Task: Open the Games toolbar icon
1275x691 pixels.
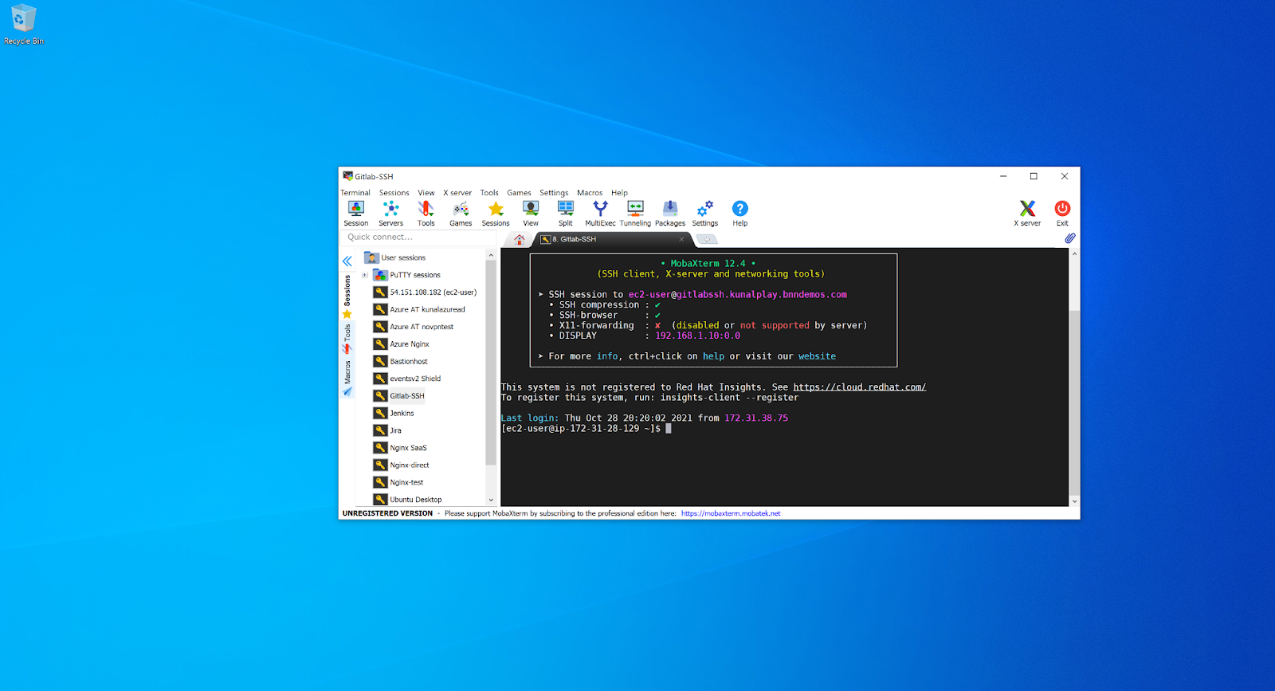Action: click(461, 213)
